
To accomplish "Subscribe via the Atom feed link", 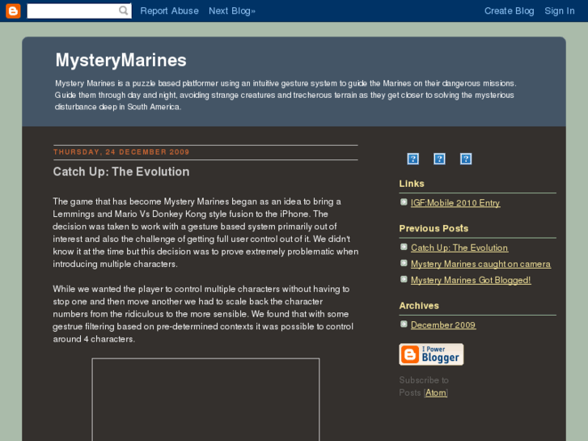I will pyautogui.click(x=436, y=393).
